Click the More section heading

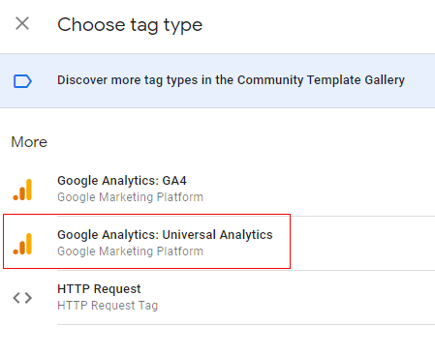tap(29, 142)
